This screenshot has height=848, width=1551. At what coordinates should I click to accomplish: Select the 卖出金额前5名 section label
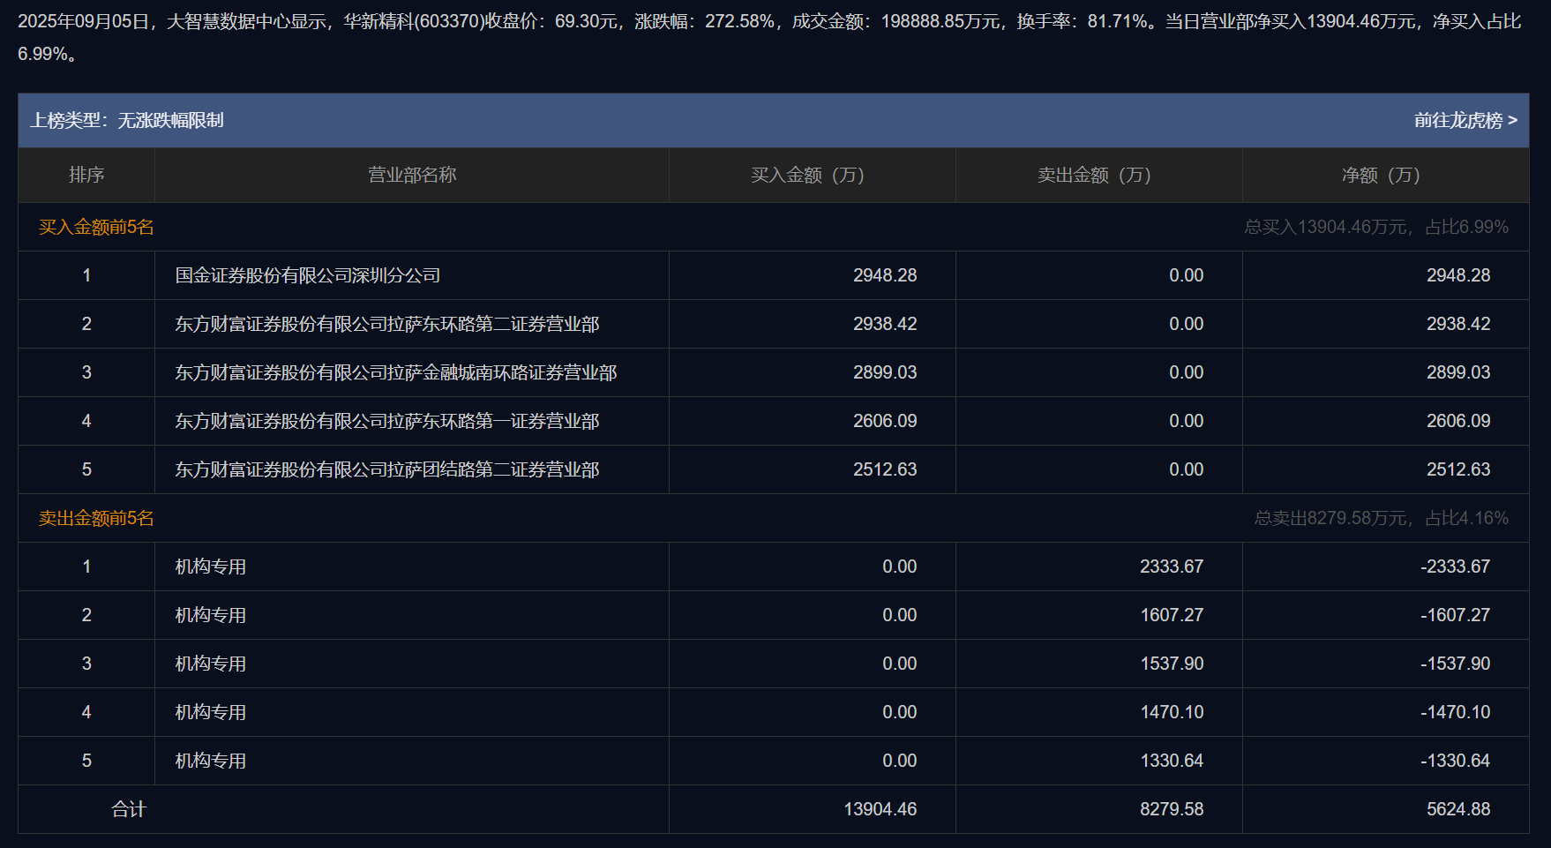(x=96, y=518)
